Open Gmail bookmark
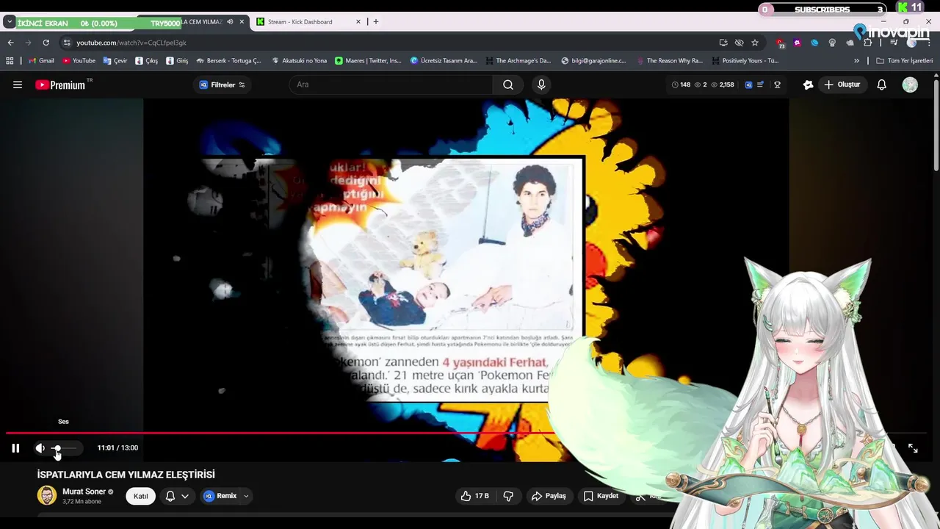This screenshot has height=529, width=940. pos(41,61)
